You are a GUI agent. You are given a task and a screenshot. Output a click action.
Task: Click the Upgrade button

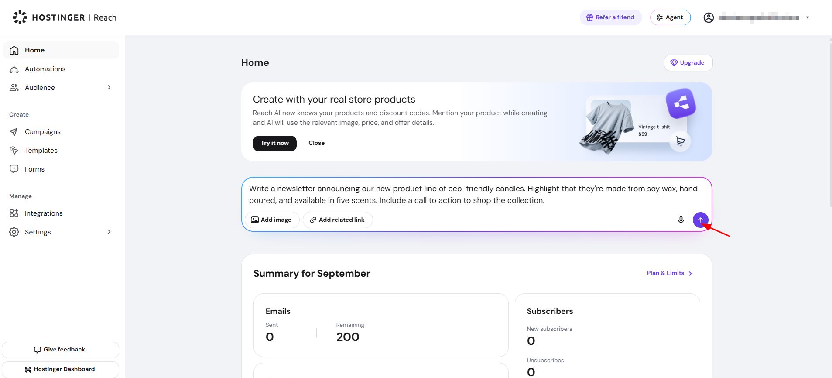coord(688,63)
